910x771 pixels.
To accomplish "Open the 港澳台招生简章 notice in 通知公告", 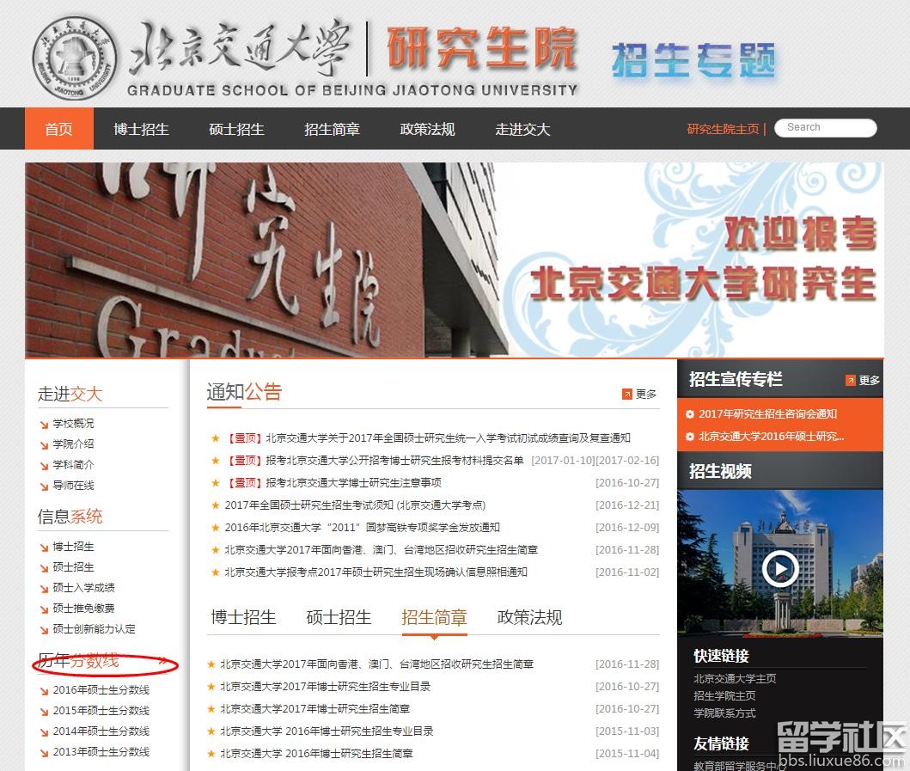I will [382, 550].
